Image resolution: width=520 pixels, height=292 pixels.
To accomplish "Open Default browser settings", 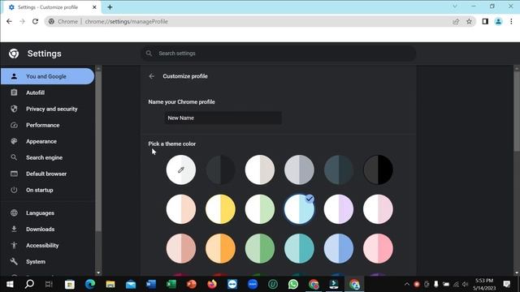I will [47, 174].
